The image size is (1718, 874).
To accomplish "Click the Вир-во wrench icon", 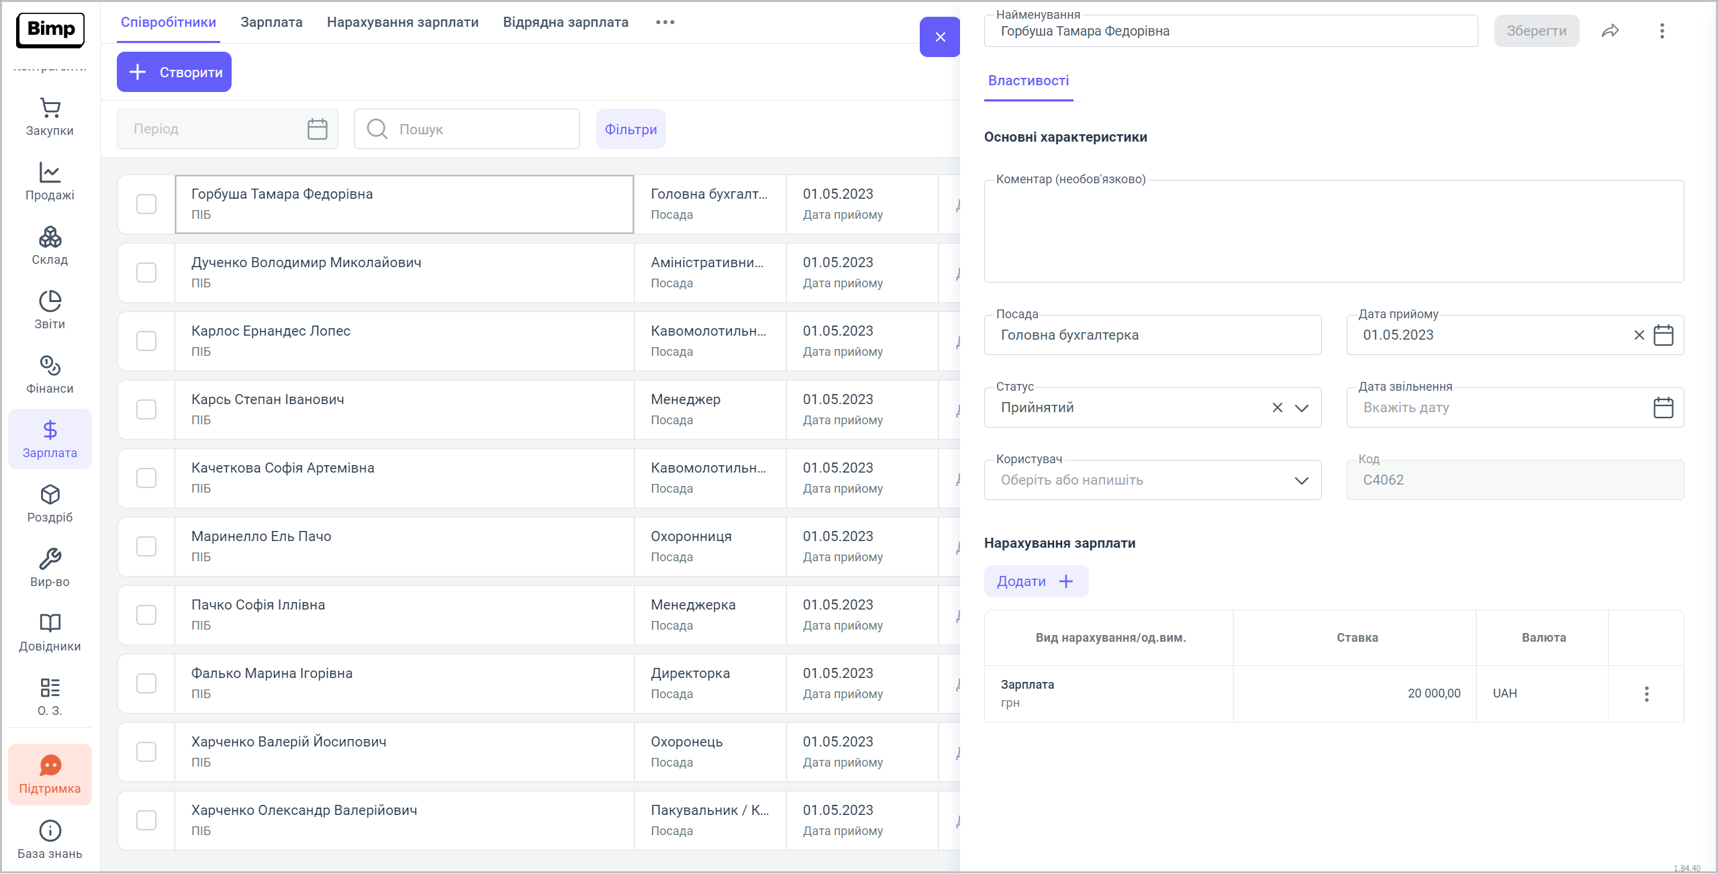I will (50, 568).
